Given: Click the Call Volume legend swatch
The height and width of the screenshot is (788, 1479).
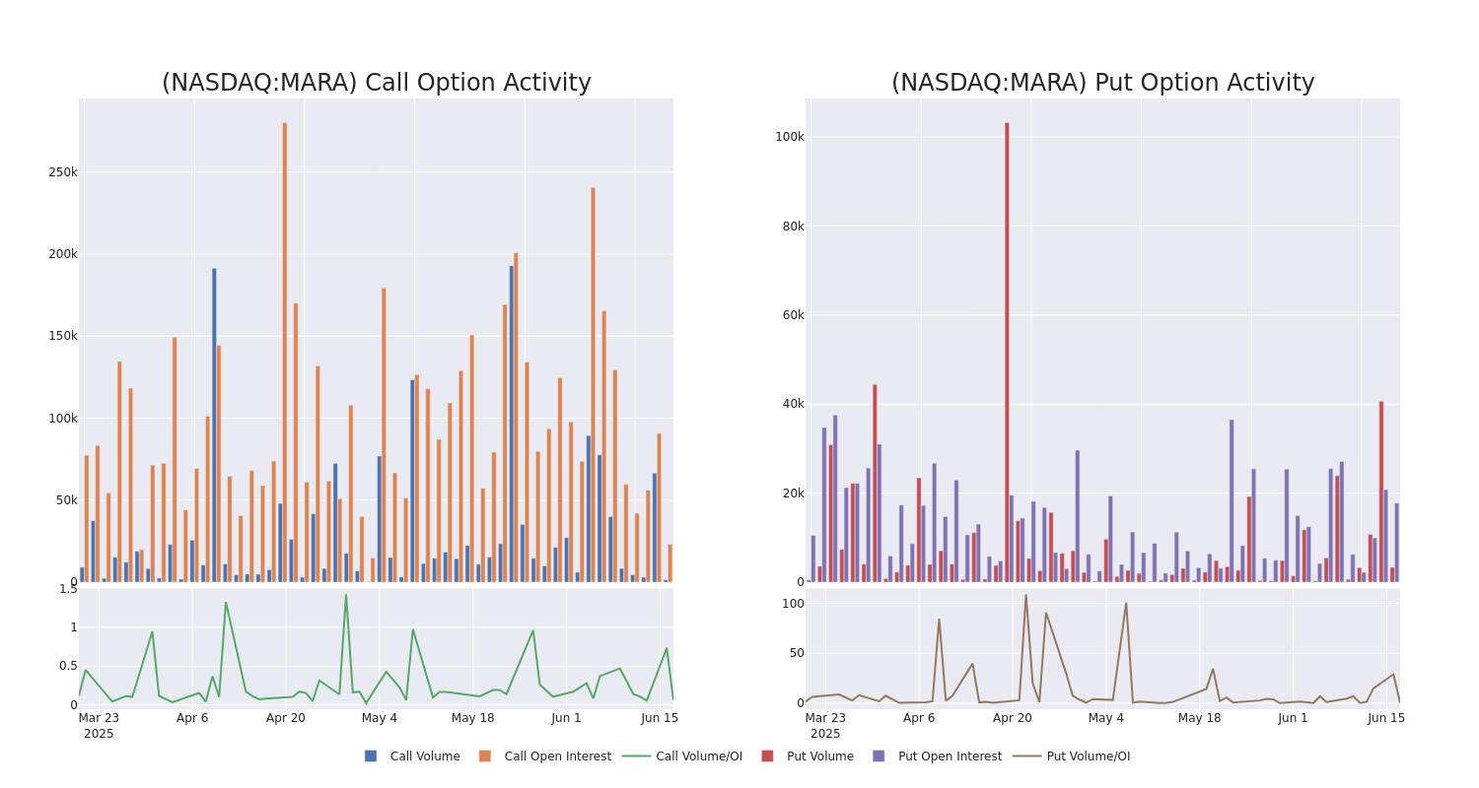Looking at the screenshot, I should tap(371, 756).
